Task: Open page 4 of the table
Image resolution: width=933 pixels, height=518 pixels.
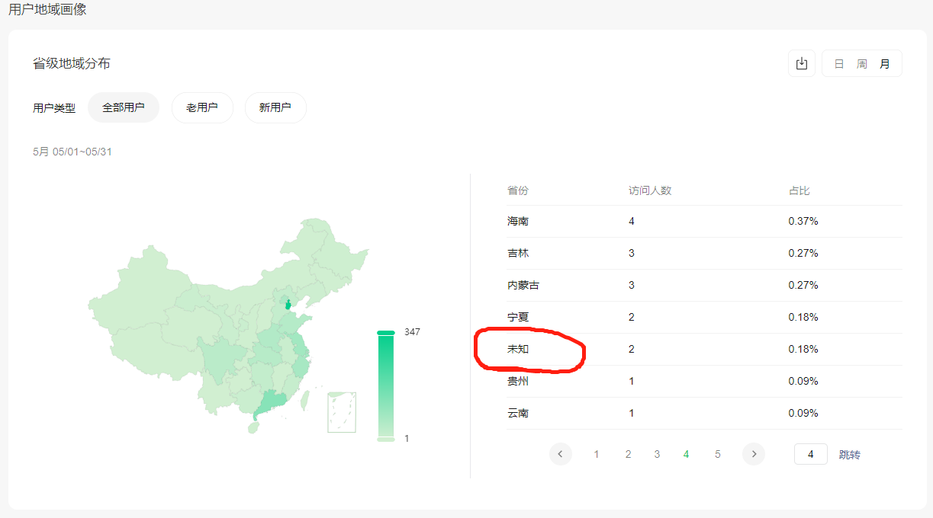Action: pos(687,454)
